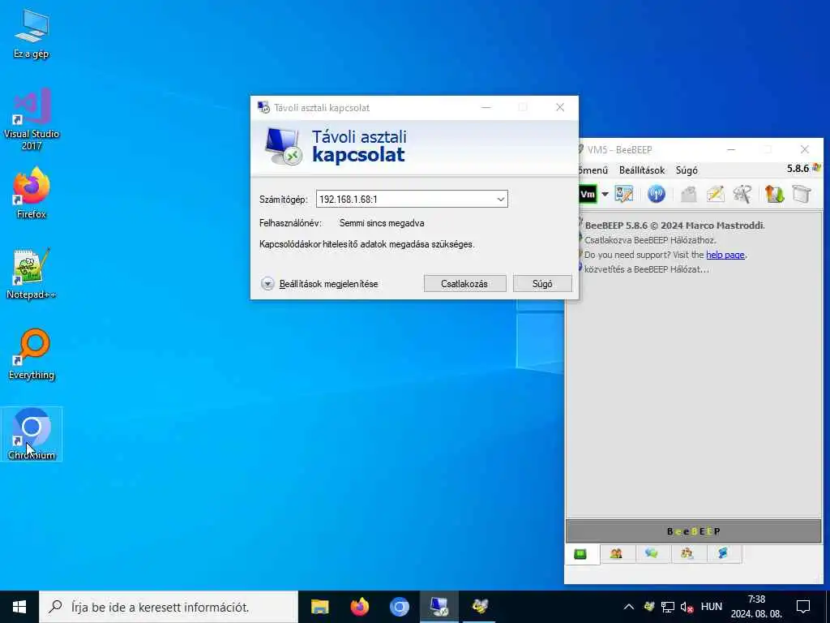The width and height of the screenshot is (830, 623).
Task: Click the Vm user avatar in BeeBEEP toolbar
Action: [588, 194]
